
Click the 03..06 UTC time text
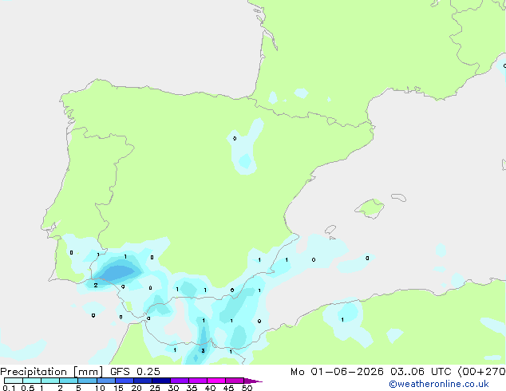[421, 372]
